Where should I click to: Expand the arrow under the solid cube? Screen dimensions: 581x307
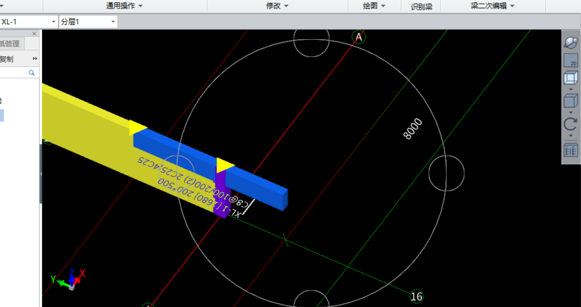[571, 112]
